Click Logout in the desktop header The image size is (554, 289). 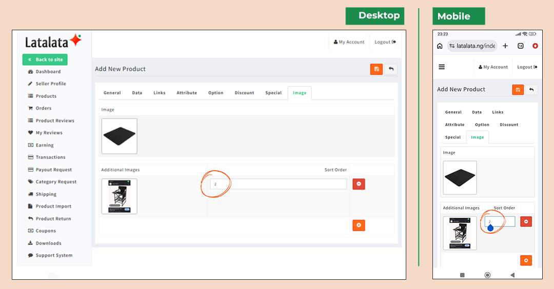(x=385, y=42)
